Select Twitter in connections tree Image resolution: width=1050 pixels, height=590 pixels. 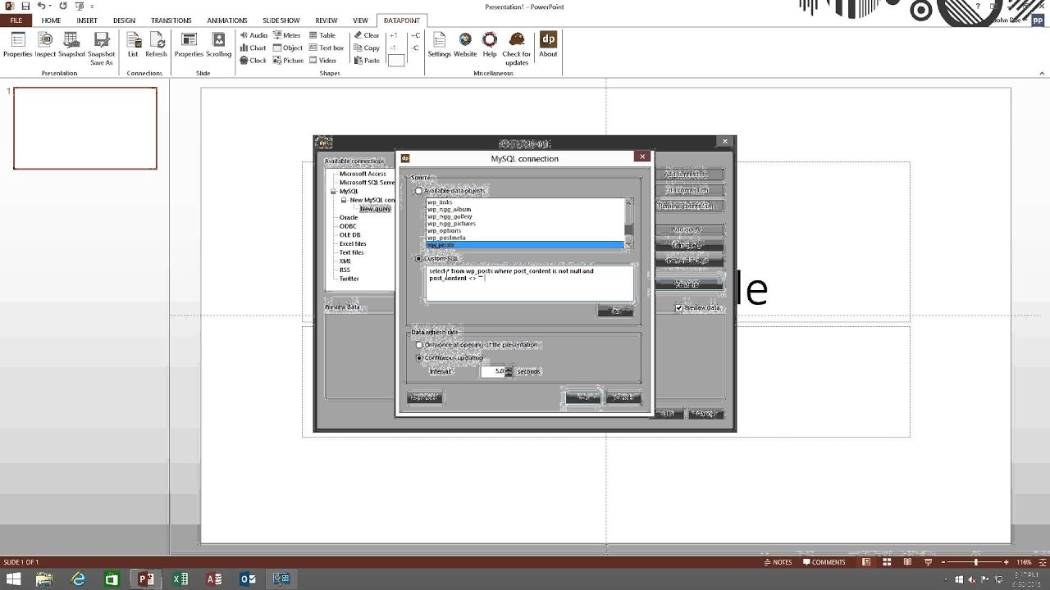(x=349, y=279)
